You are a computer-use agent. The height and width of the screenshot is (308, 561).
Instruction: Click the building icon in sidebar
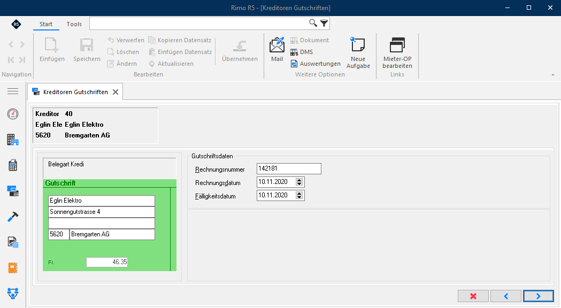13,140
